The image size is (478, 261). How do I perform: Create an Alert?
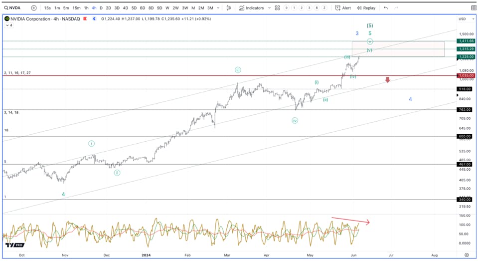(343, 8)
